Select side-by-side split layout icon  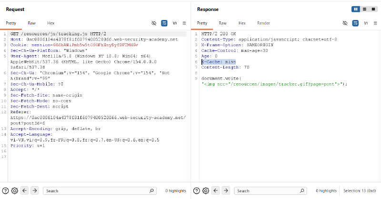click(356, 9)
